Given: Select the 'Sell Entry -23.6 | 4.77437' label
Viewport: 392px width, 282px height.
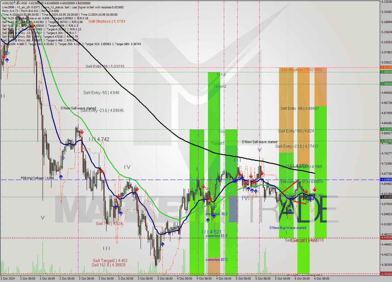Looking at the screenshot, I should click(297, 147).
